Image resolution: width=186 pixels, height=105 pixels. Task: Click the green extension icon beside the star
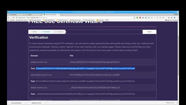click(137, 17)
